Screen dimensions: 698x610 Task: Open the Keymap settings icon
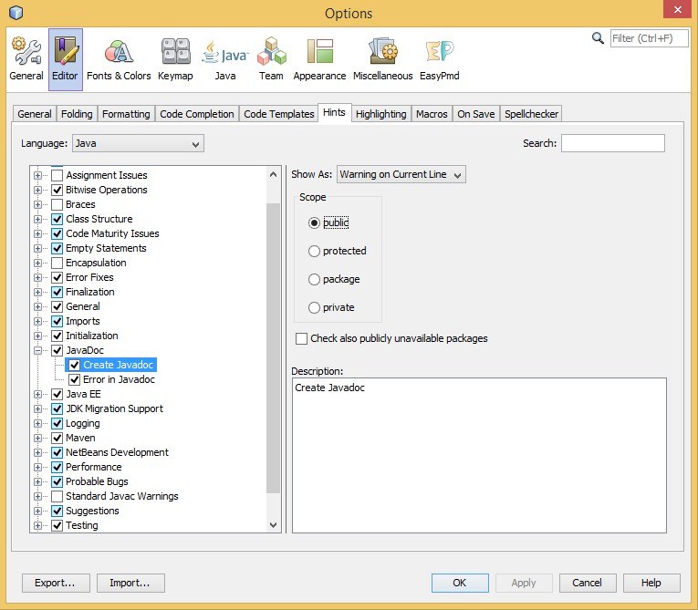pos(175,59)
